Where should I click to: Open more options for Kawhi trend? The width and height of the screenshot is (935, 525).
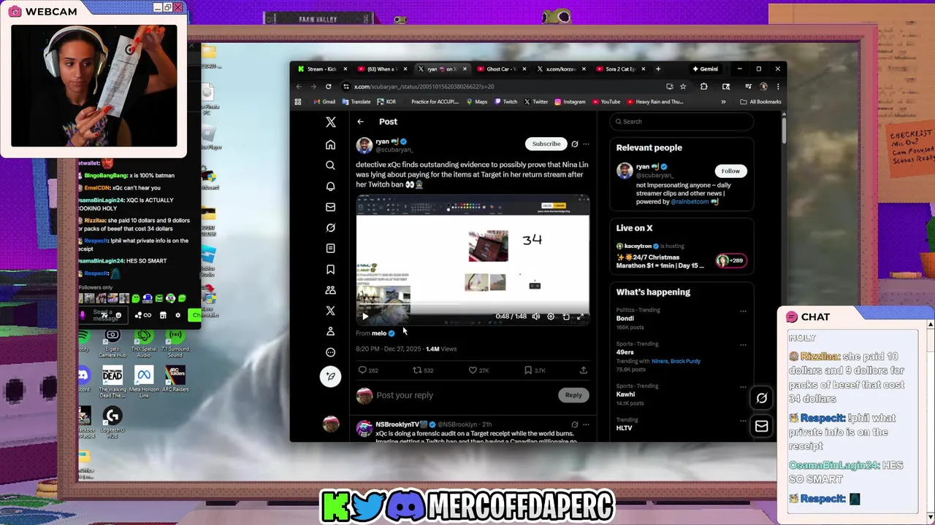[743, 387]
